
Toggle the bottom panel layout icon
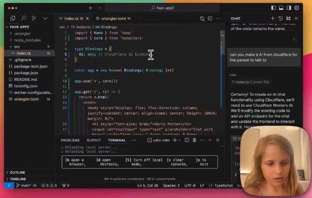281,8
